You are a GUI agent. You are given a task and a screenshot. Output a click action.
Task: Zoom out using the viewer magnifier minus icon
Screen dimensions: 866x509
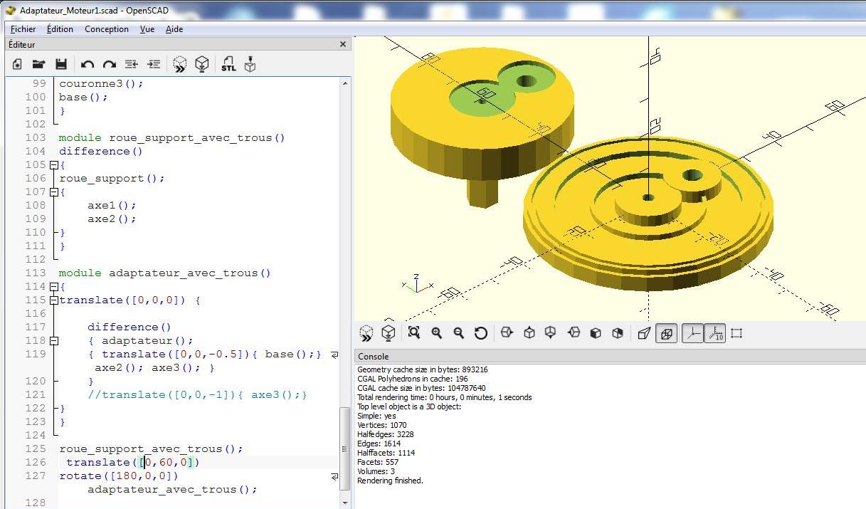[x=459, y=333]
